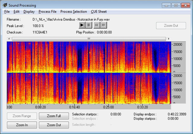Click the lower channel spectrogram
This screenshot has height=134, width=193.
(x=89, y=88)
